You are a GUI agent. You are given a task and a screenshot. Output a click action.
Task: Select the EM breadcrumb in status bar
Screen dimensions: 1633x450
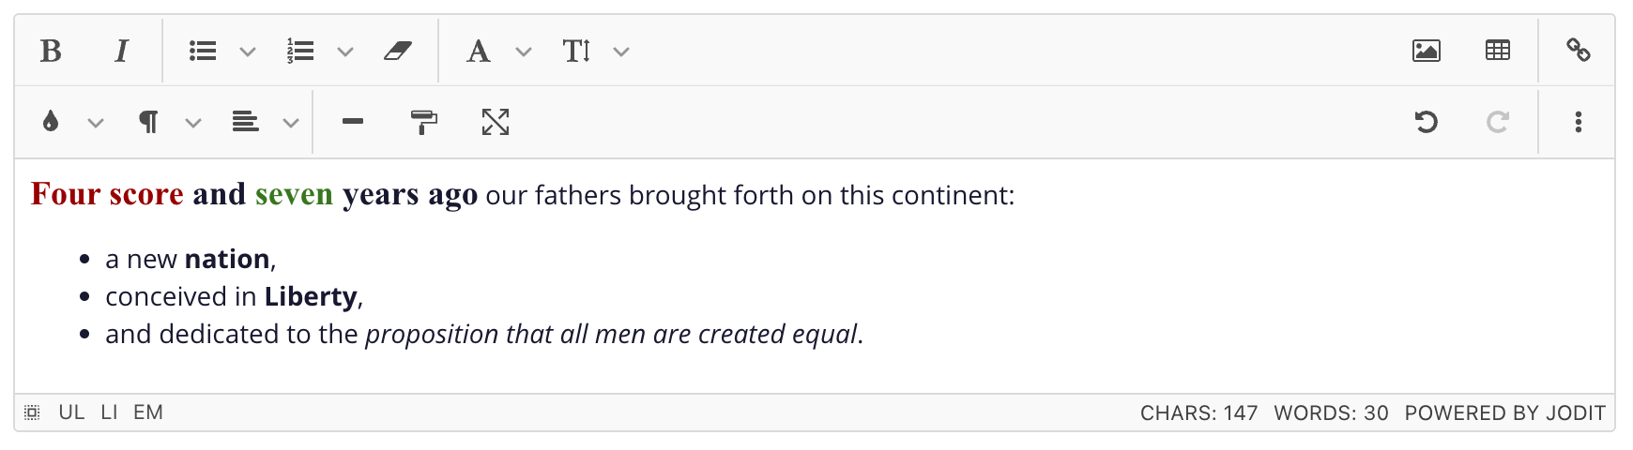[x=148, y=412]
